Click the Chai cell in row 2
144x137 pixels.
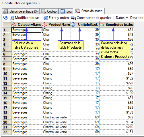(x=57, y=35)
